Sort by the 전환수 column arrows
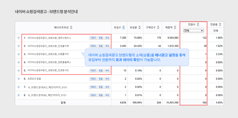238x118 pixels. [x=198, y=24]
